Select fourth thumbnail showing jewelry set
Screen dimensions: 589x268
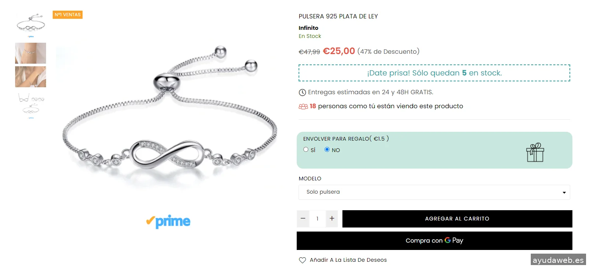coord(31,105)
